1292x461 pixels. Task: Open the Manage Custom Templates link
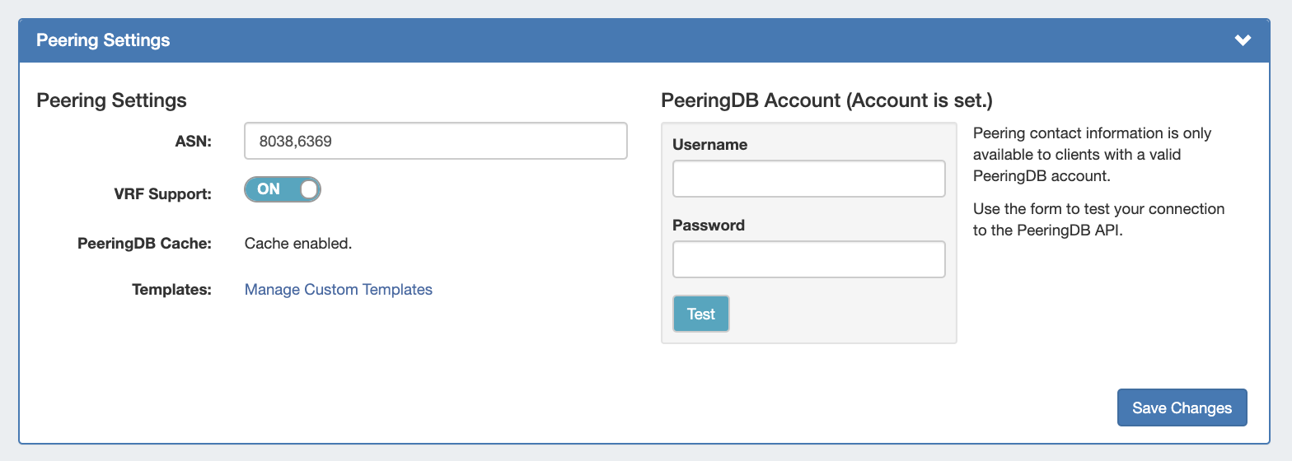[x=338, y=290]
